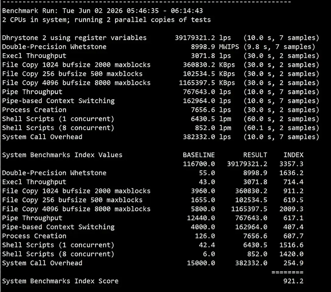Viewport: 331px width, 292px height.
Task: Click the Process Creation index 607.7
Action: click(x=293, y=236)
